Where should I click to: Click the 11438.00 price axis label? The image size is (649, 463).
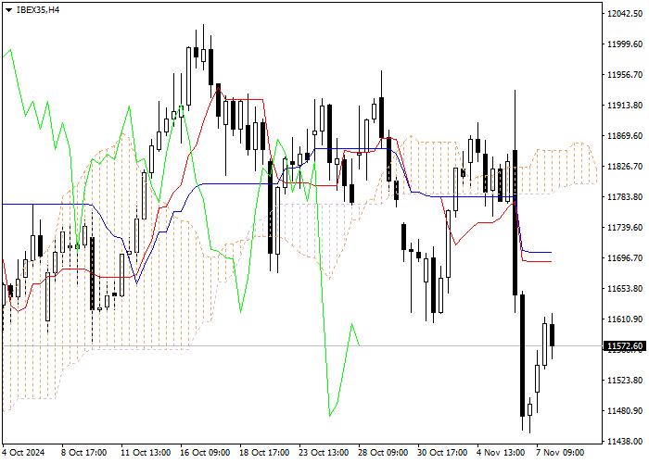pyautogui.click(x=625, y=442)
